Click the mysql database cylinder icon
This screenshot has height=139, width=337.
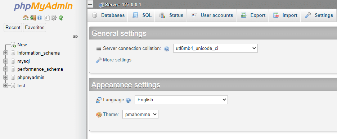click(x=13, y=61)
